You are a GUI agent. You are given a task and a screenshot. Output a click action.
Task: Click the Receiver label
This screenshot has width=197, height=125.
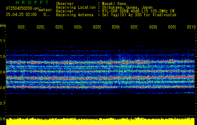pos(65,11)
